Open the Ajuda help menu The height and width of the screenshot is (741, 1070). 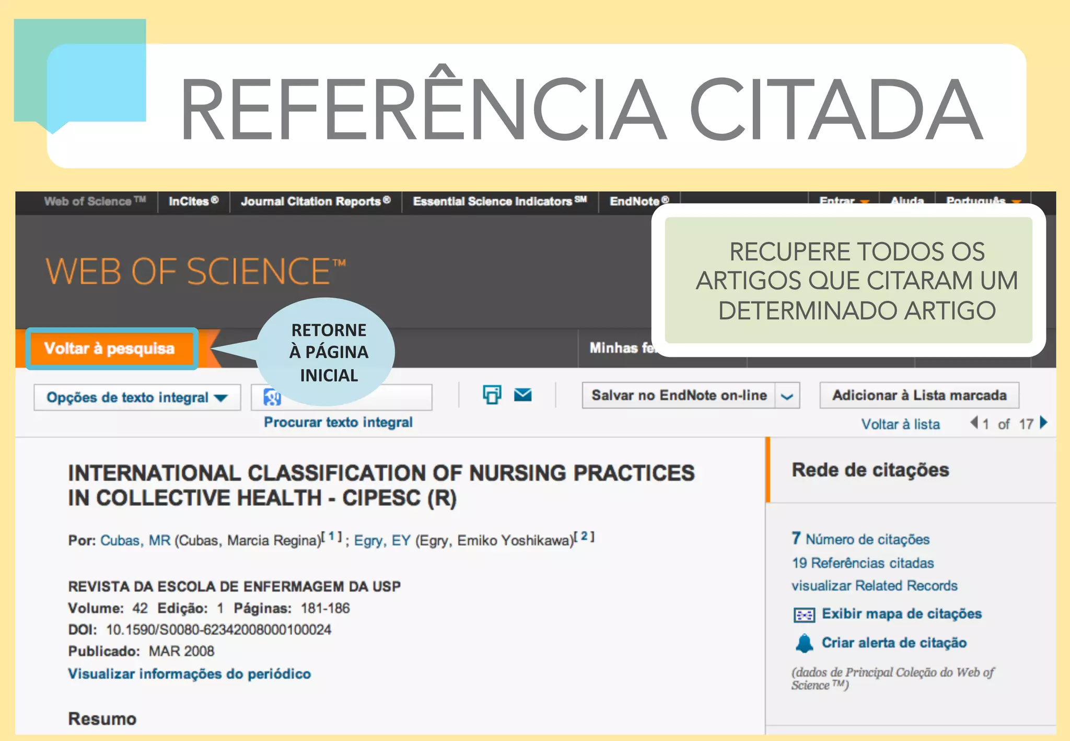(x=907, y=201)
